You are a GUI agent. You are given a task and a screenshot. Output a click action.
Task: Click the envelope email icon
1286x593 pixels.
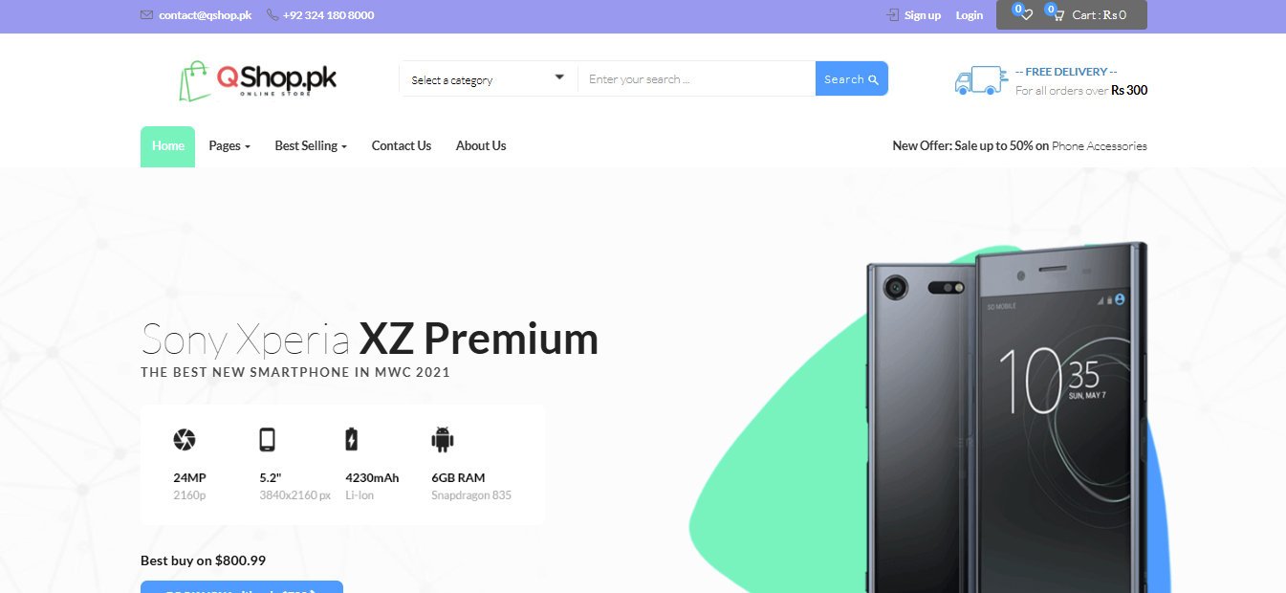point(146,15)
